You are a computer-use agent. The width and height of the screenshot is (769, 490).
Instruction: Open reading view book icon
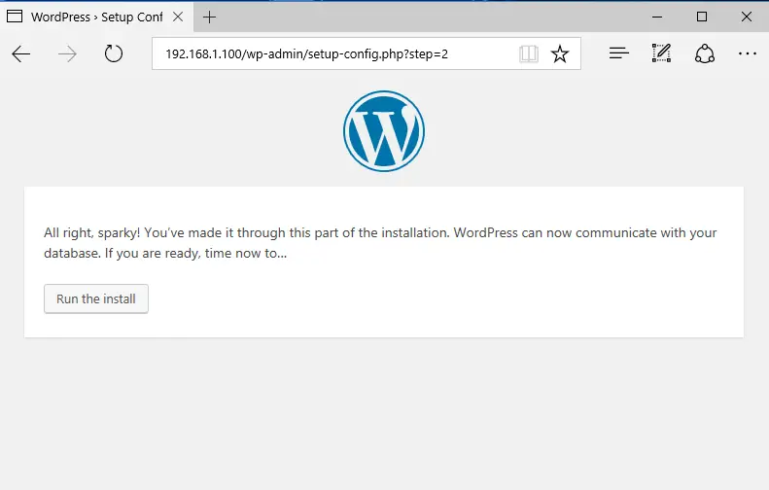[529, 53]
